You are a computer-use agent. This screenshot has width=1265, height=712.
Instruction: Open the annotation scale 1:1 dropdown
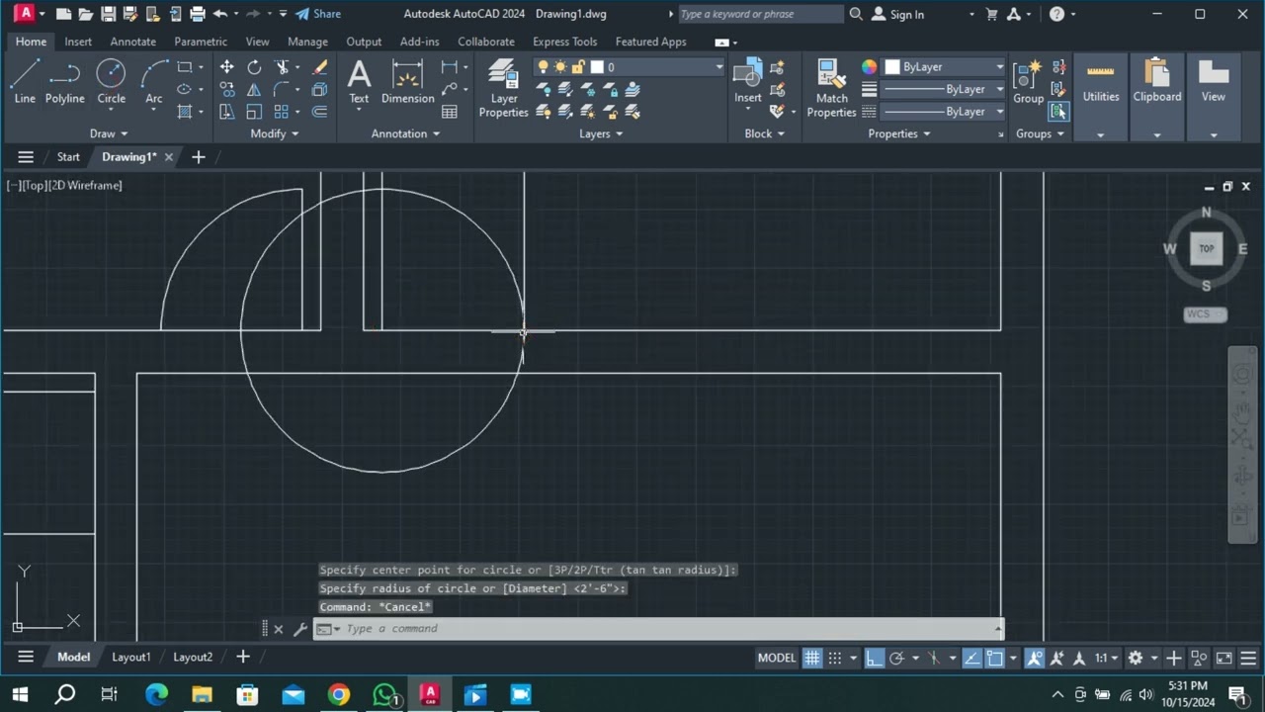click(1106, 658)
